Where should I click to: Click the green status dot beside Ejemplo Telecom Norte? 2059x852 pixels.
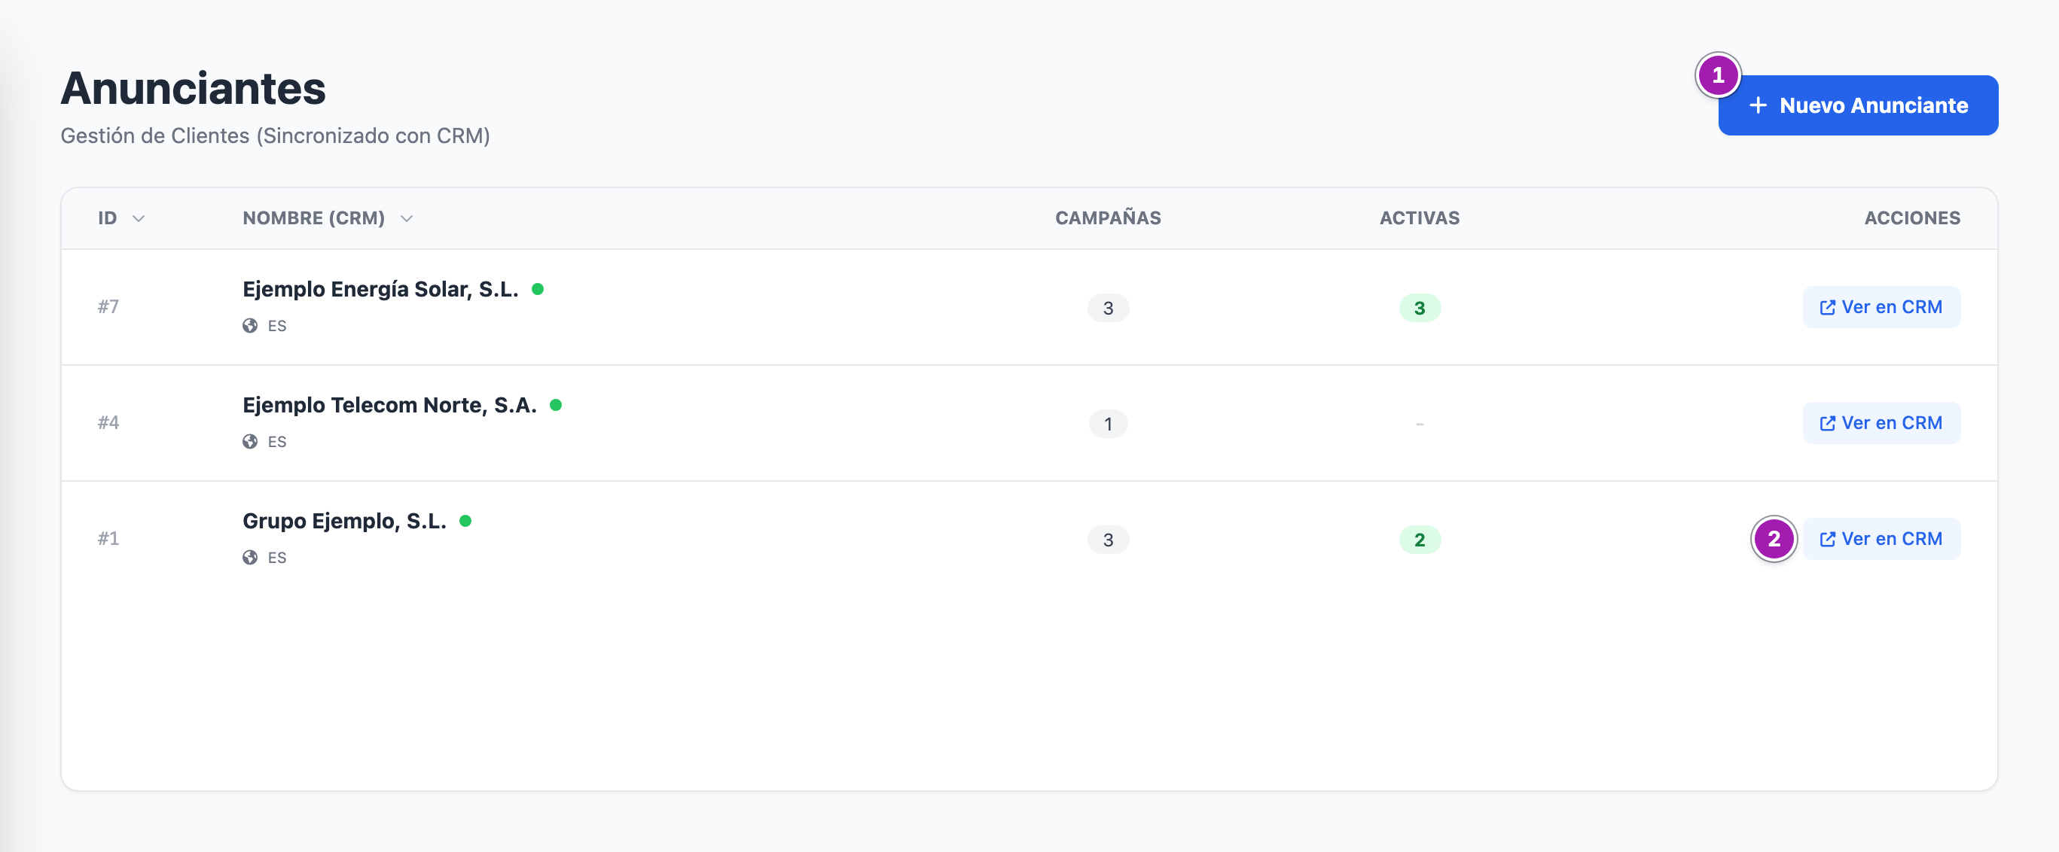(x=556, y=405)
